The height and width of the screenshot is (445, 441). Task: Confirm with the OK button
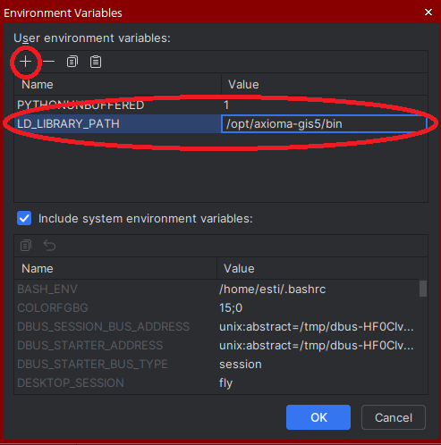318,417
